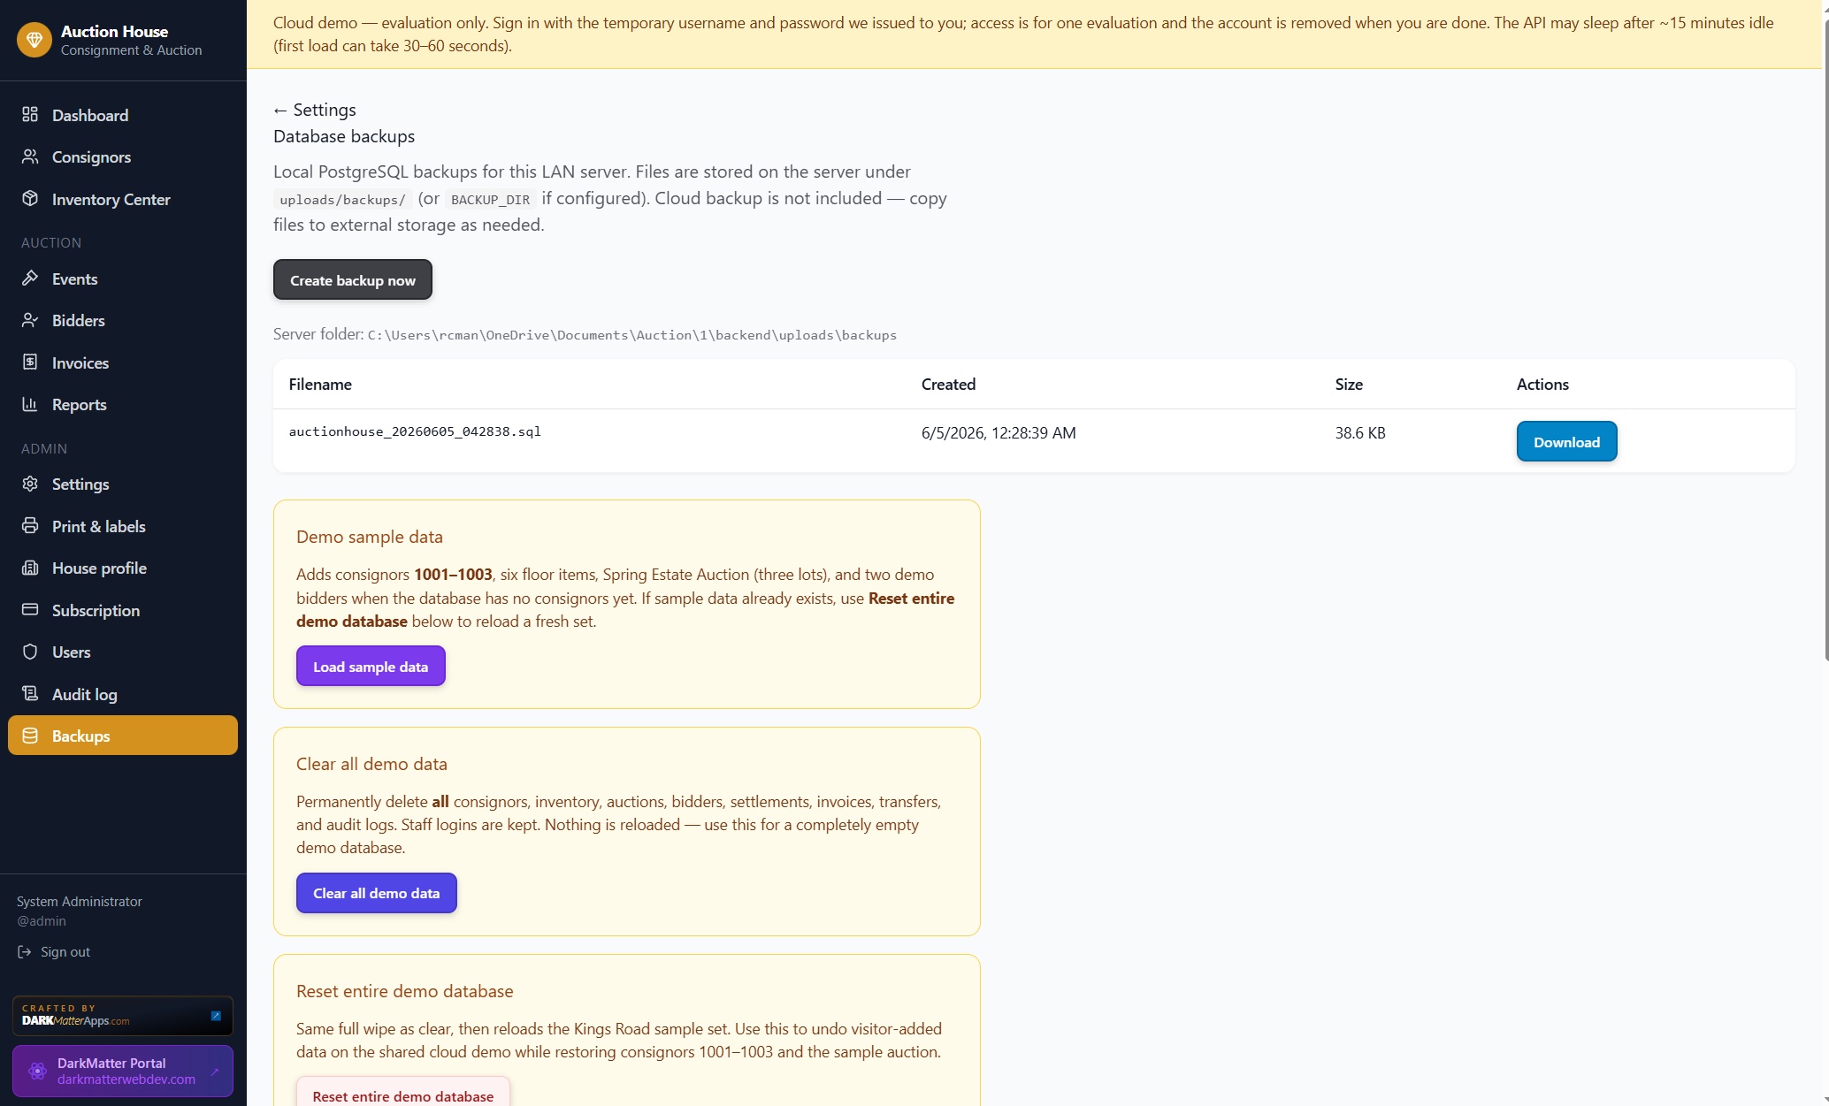
Task: Click the Bidders person-check icon
Action: point(30,320)
